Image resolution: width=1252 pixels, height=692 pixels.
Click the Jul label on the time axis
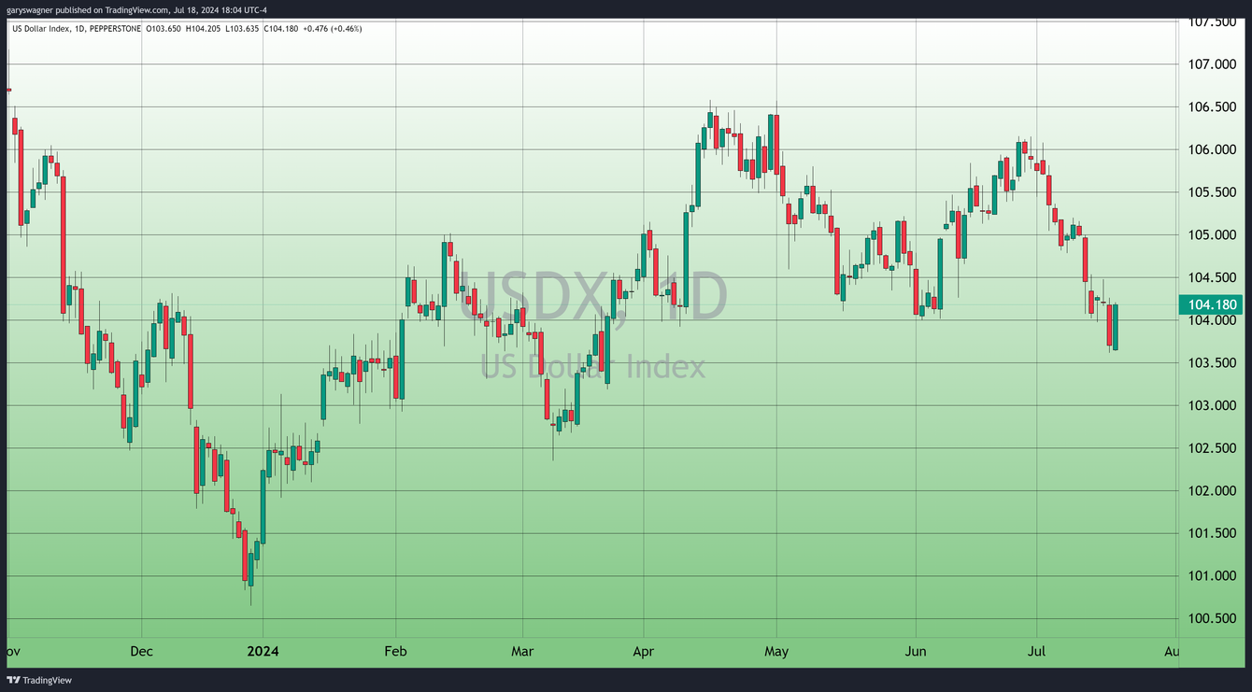(x=1037, y=651)
